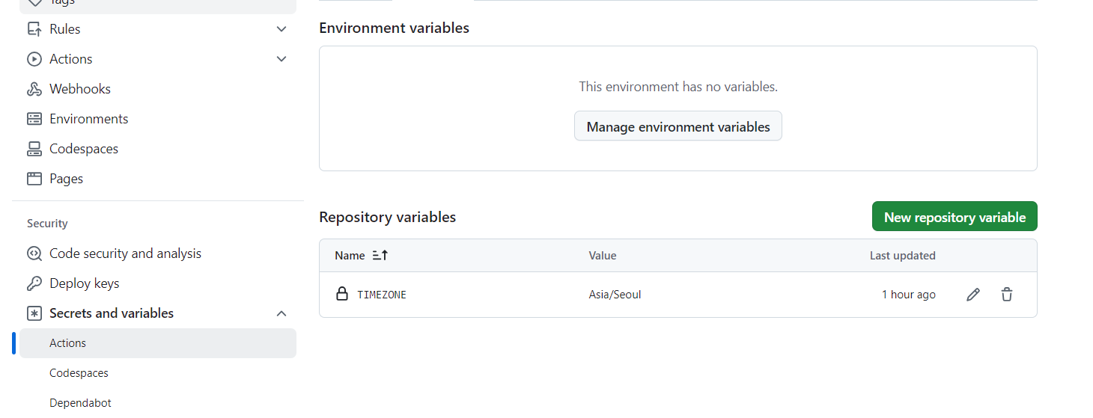This screenshot has height=418, width=1093.
Task: Click the Environments icon in sidebar
Action: coord(34,119)
